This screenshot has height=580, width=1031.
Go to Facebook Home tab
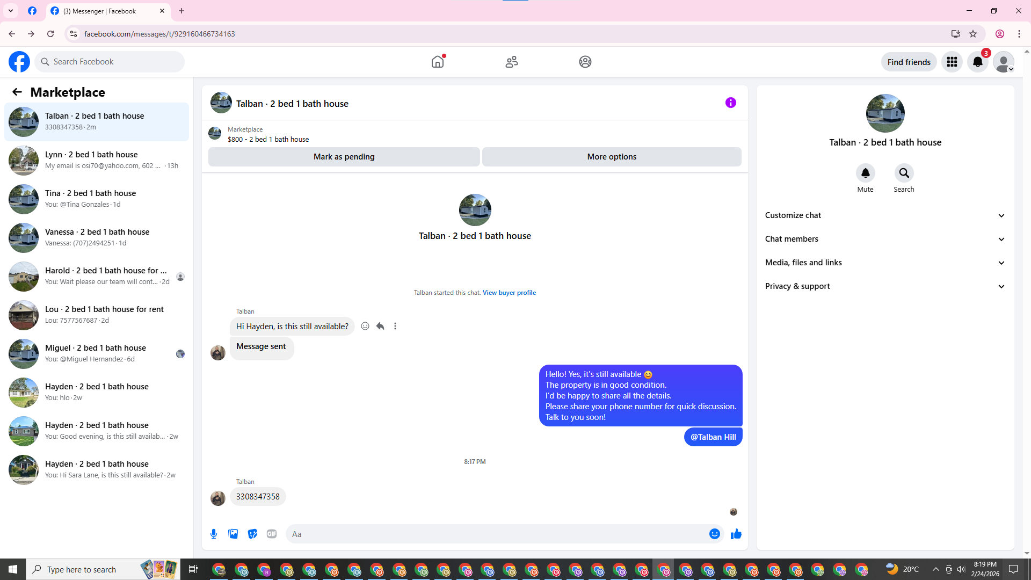438,62
